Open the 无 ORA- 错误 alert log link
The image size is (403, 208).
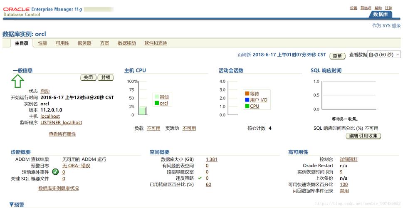click(x=77, y=166)
